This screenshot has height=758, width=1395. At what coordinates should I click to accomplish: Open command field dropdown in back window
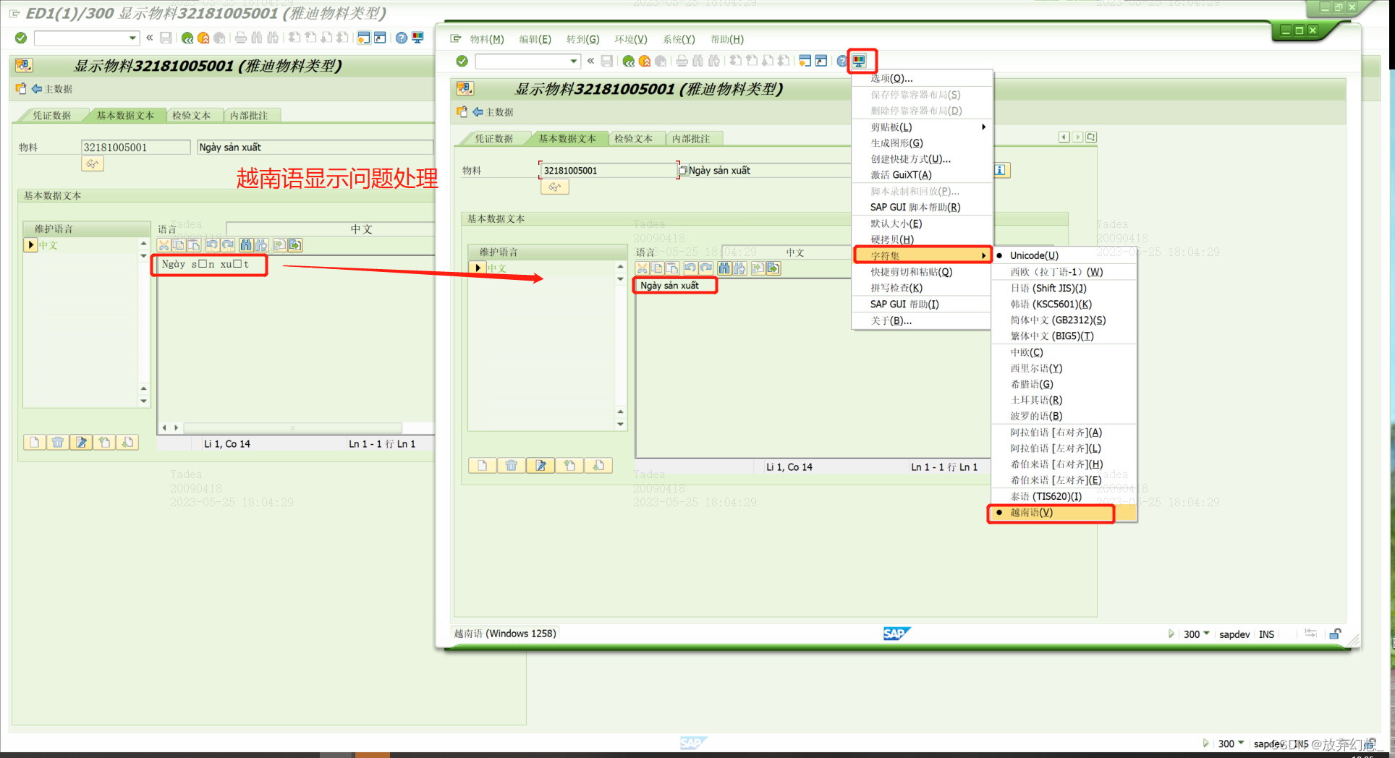click(132, 38)
